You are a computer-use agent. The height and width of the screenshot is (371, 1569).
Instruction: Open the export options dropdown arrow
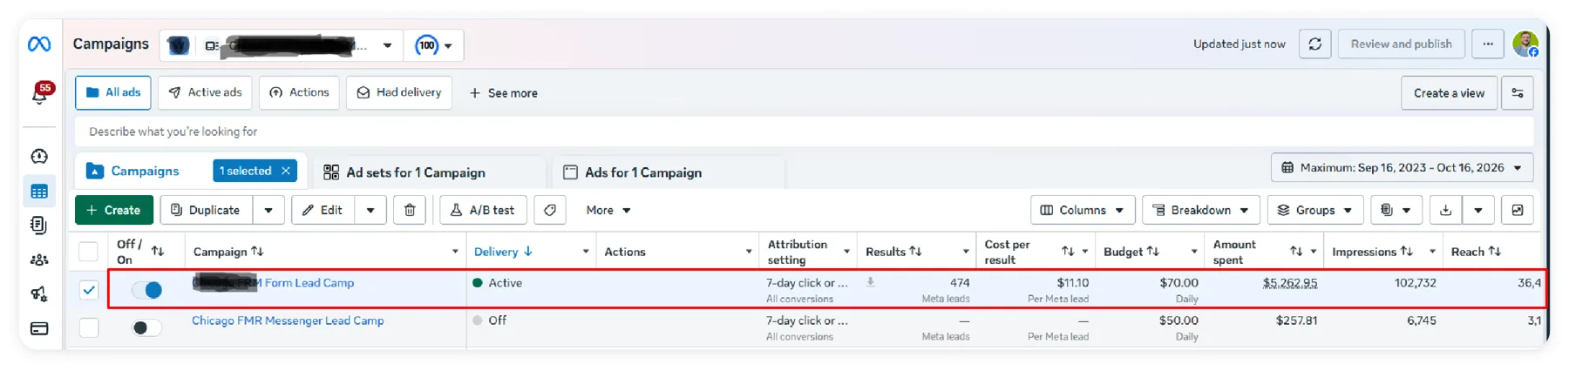1478,210
